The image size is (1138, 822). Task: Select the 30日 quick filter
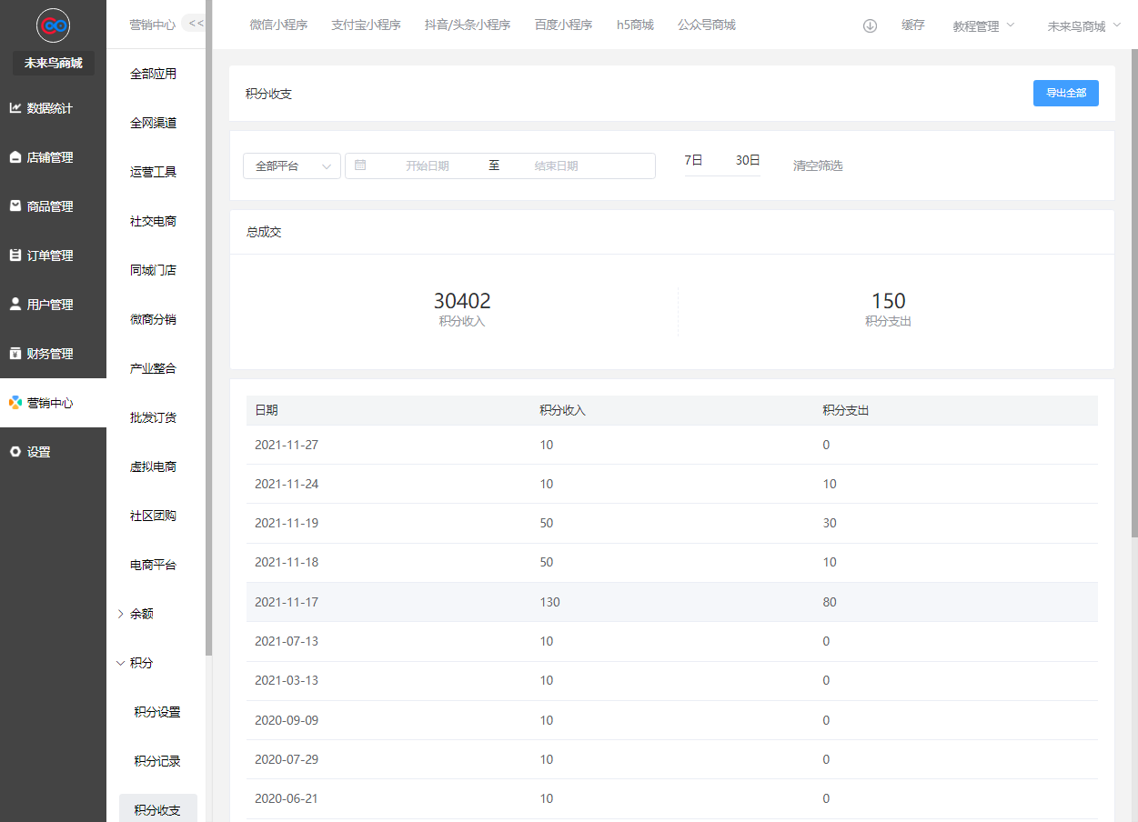(x=748, y=161)
